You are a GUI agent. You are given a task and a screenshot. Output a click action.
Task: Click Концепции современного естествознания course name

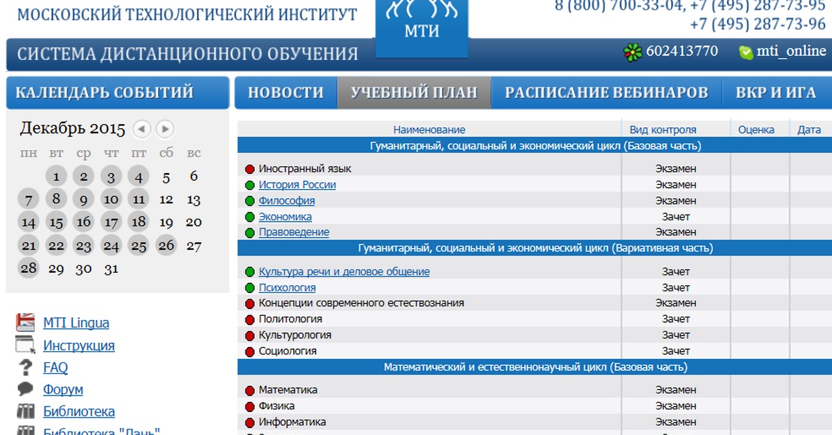(361, 303)
